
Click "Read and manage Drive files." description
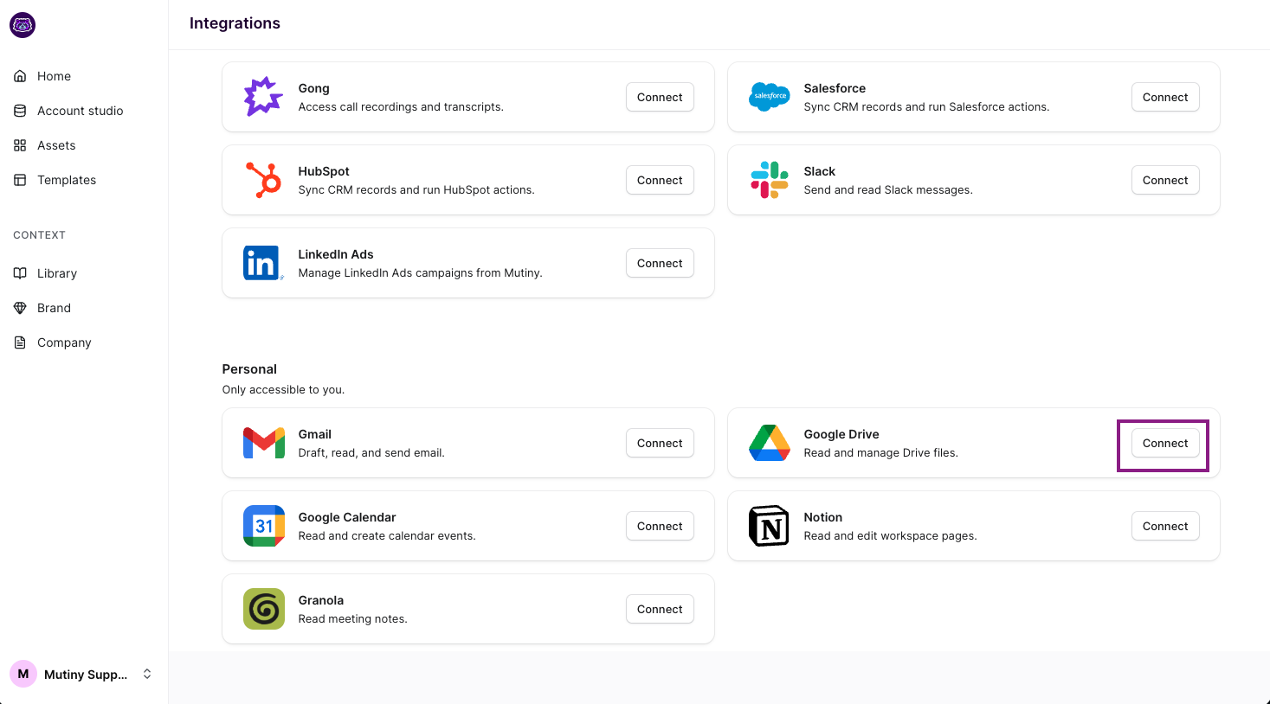881,453
